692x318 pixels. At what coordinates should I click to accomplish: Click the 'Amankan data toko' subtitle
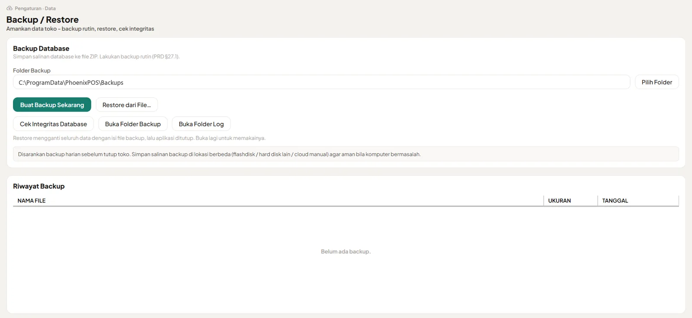pos(80,29)
